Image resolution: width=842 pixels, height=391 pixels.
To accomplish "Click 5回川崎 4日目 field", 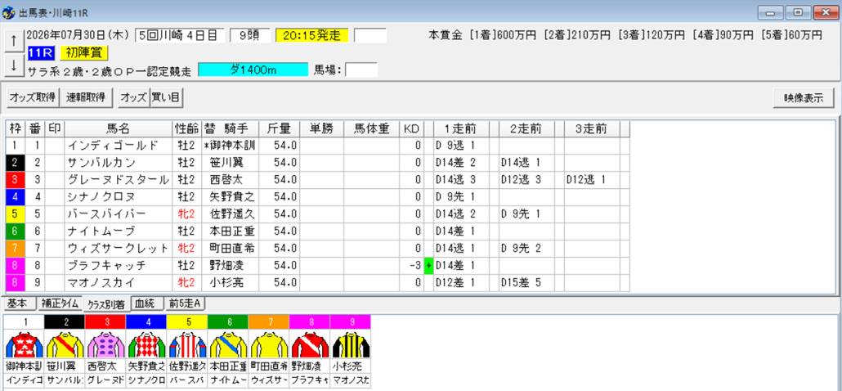I will pos(180,35).
